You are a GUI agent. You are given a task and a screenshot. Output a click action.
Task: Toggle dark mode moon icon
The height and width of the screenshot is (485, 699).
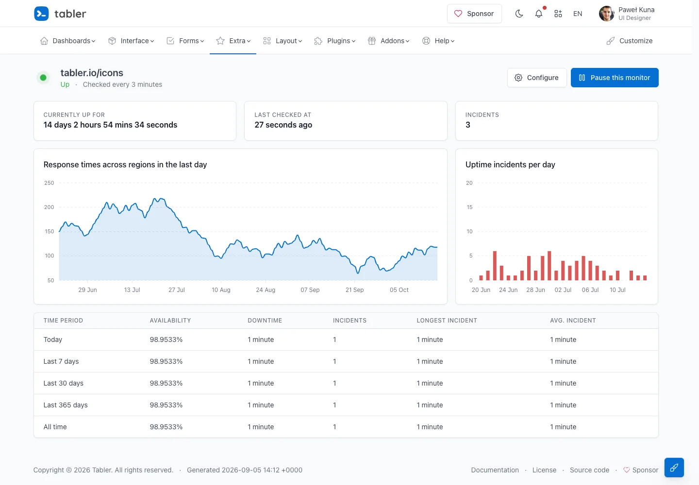pos(519,14)
